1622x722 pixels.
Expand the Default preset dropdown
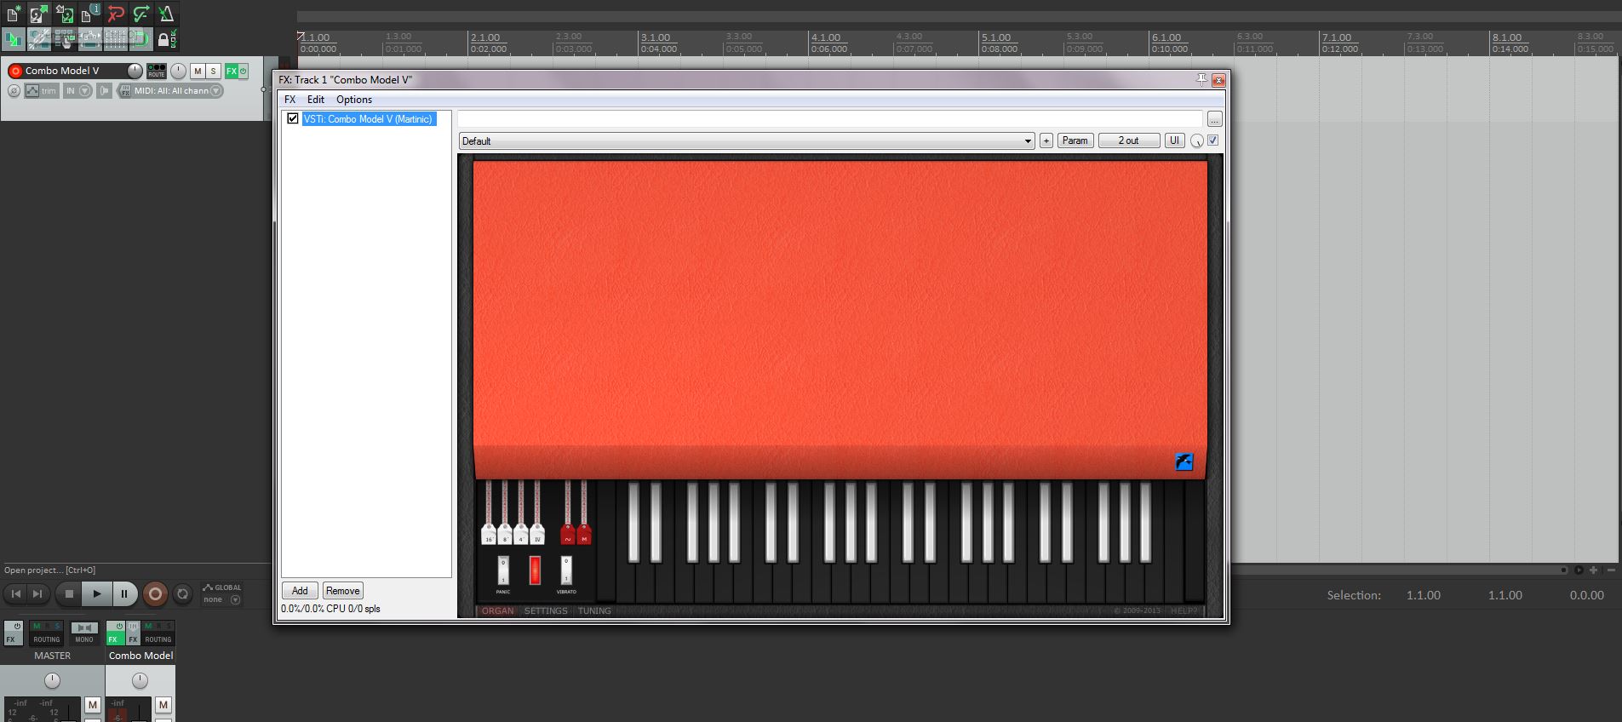[x=1028, y=141]
